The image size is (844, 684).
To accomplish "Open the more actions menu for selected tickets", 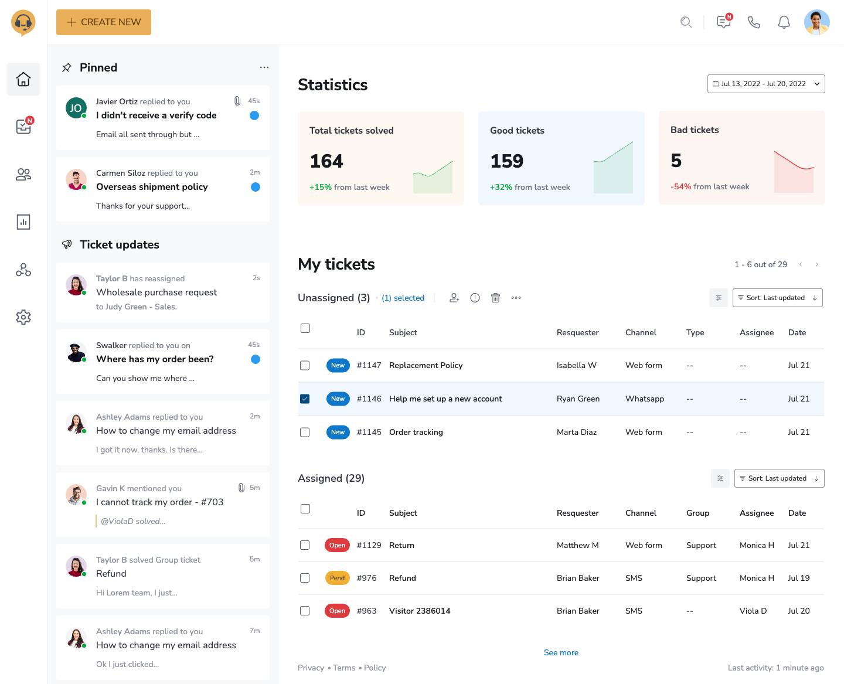I will [516, 298].
